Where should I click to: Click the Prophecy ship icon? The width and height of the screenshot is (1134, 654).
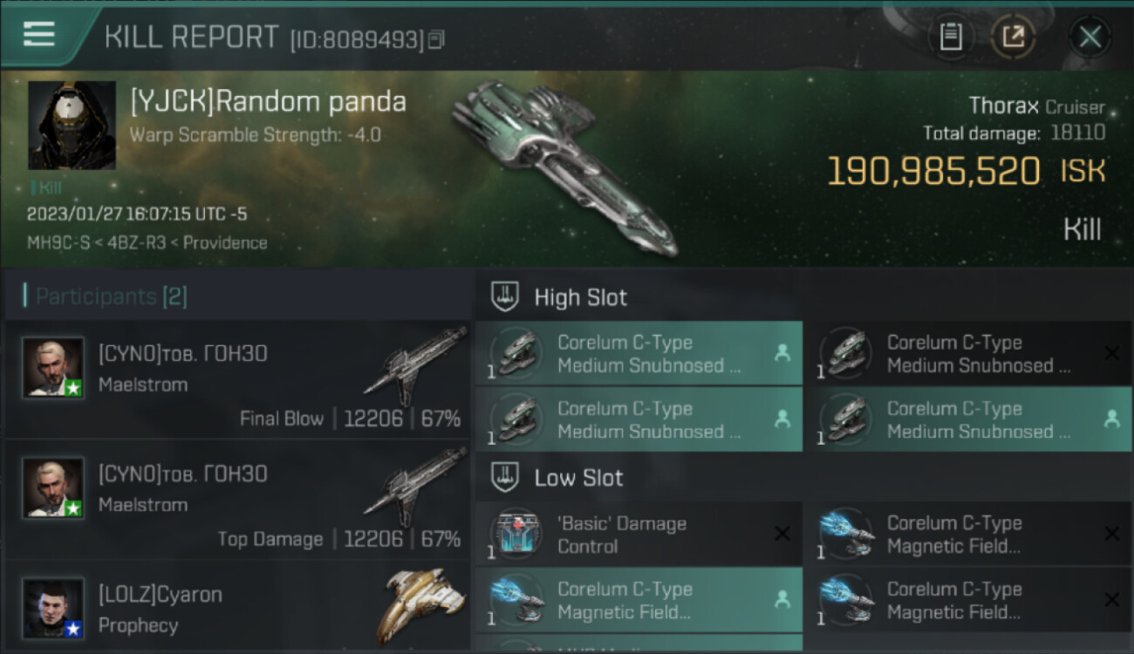tap(421, 606)
